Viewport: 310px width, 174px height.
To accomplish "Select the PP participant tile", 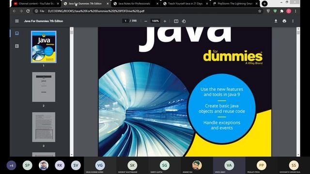I will pyautogui.click(x=262, y=165).
